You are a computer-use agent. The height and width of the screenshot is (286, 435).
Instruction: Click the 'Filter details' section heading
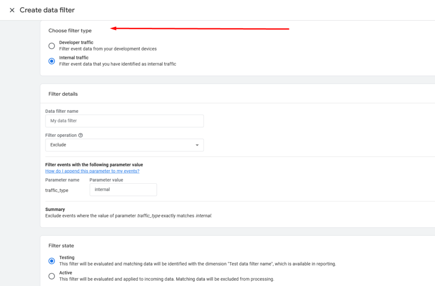tap(63, 94)
